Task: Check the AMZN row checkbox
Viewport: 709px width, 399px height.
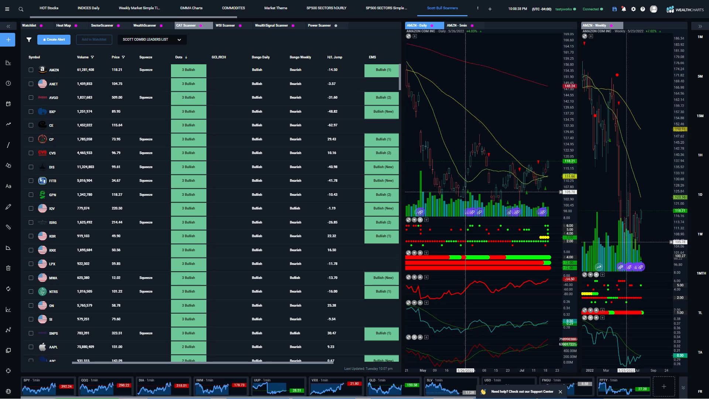Action: click(x=31, y=70)
